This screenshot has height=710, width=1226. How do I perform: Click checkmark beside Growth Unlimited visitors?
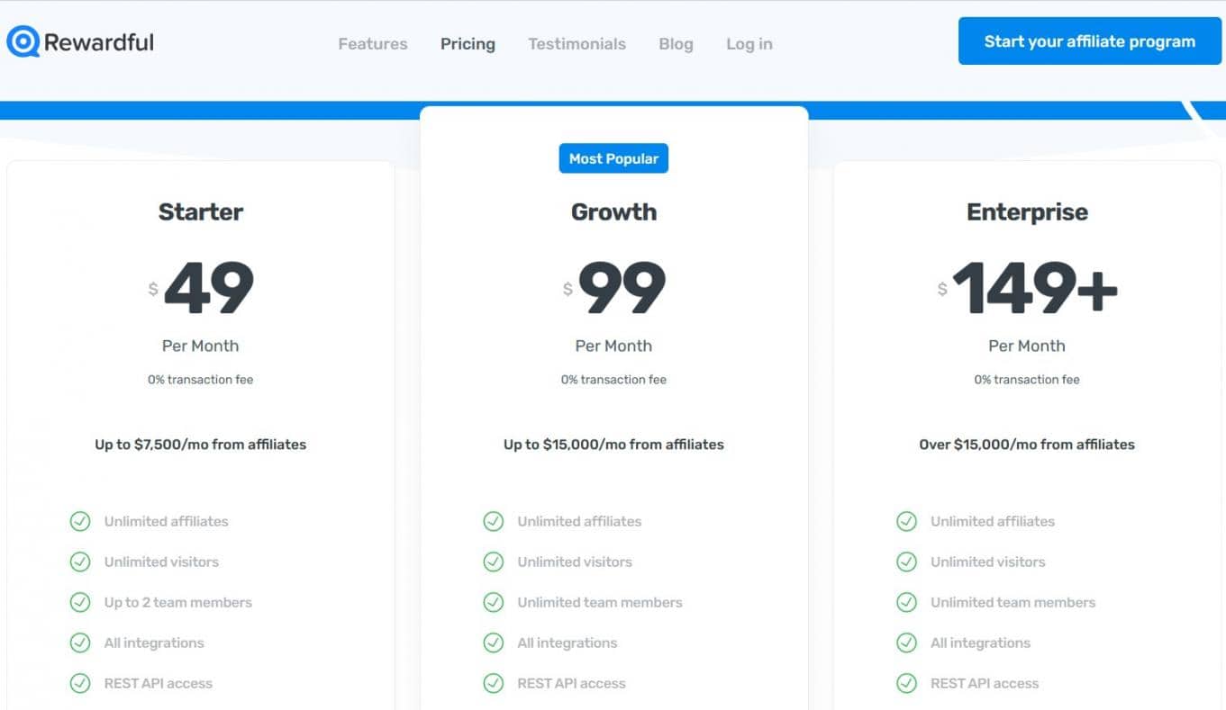pyautogui.click(x=494, y=562)
